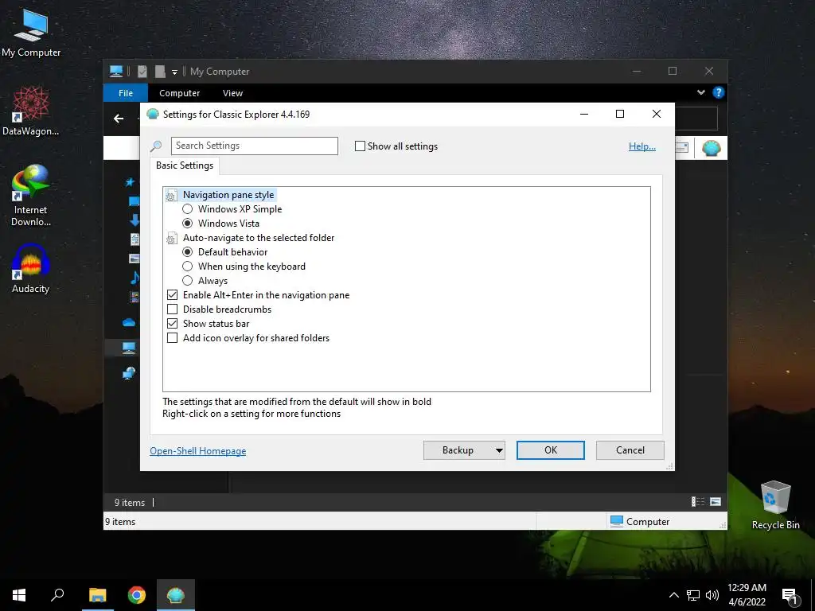Screen dimensions: 815x611
Task: Open the Backup dropdown arrow
Action: (x=498, y=450)
